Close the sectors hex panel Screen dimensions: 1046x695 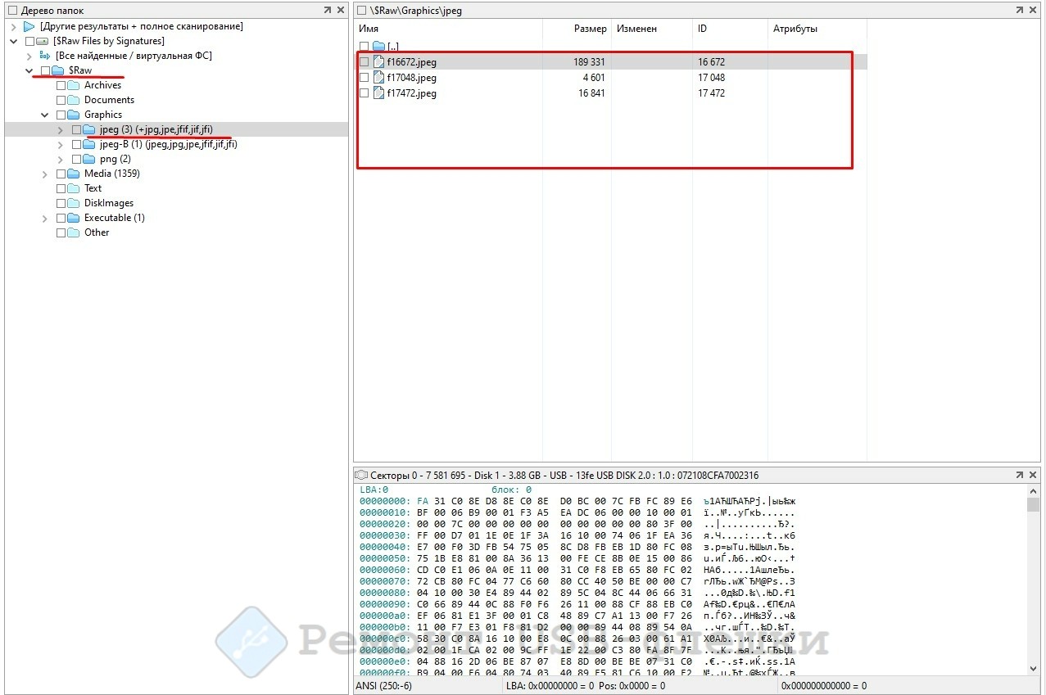coord(1034,475)
